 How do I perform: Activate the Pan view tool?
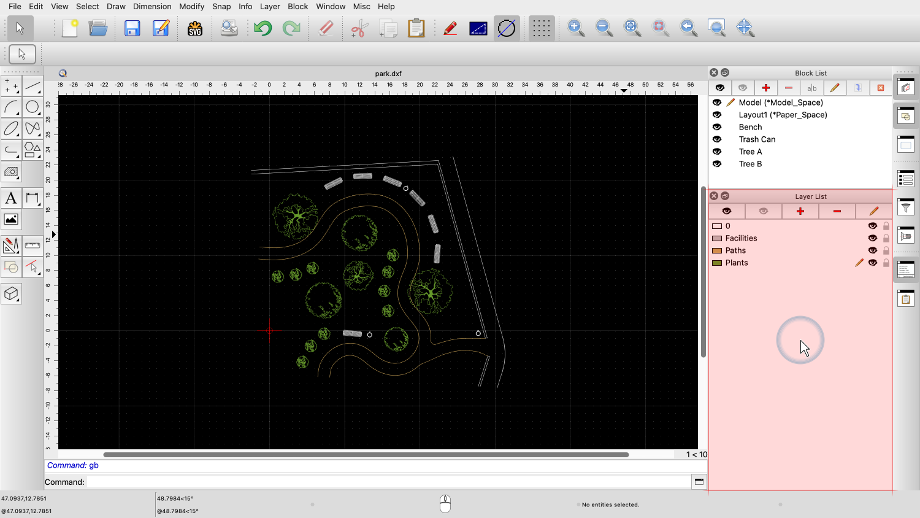(x=745, y=28)
